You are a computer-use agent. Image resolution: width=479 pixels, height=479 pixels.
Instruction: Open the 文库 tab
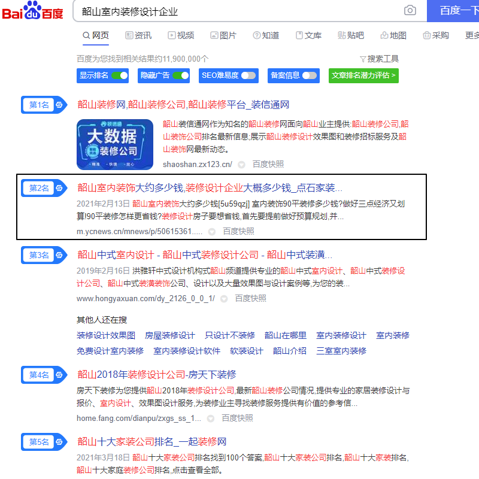coord(308,35)
